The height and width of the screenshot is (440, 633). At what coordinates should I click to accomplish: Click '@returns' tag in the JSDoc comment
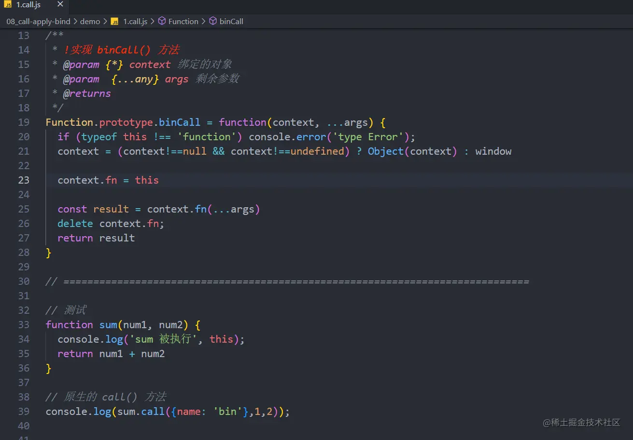[x=87, y=93]
